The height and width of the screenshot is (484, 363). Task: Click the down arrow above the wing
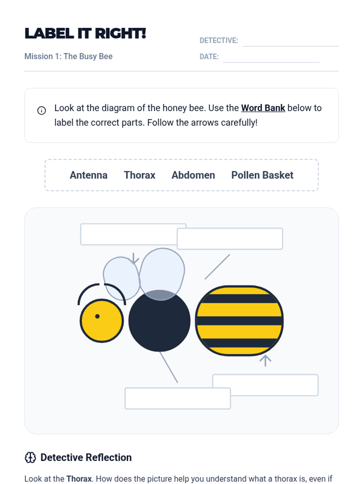[x=134, y=259]
